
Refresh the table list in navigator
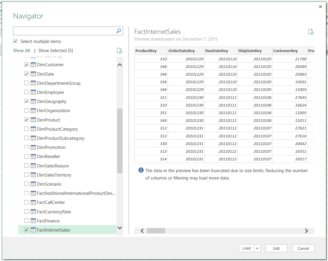coord(120,51)
